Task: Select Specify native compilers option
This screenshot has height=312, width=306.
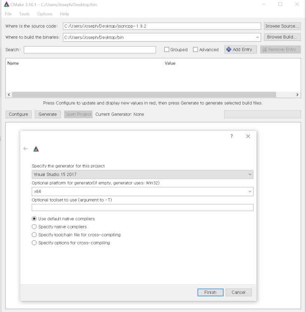Action: [x=34, y=227]
